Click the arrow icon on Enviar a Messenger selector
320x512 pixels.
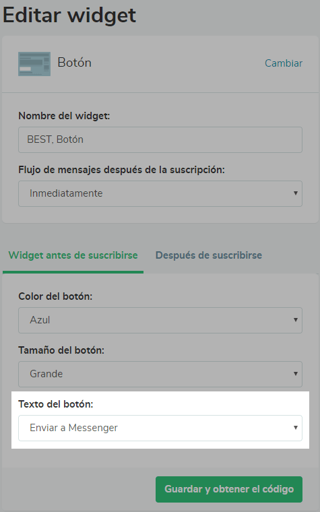[x=296, y=428]
